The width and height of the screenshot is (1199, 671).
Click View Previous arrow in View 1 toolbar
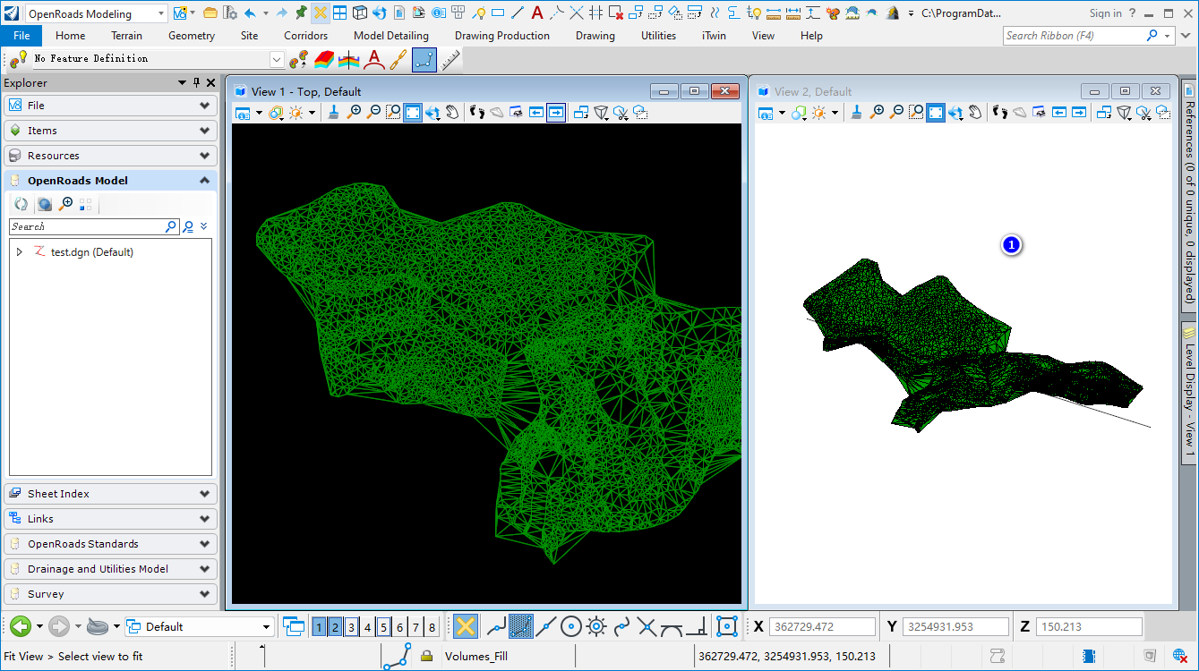tap(536, 113)
